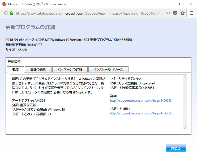
Task: Maximize the Firefox window
Action: pos(178,4)
